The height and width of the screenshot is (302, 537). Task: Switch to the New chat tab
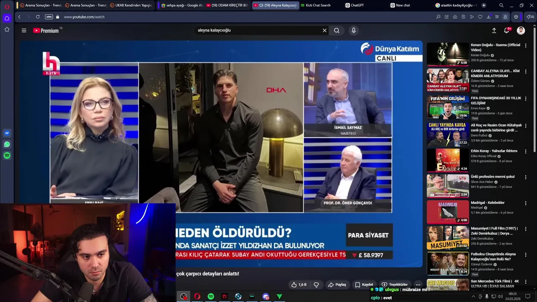409,5
